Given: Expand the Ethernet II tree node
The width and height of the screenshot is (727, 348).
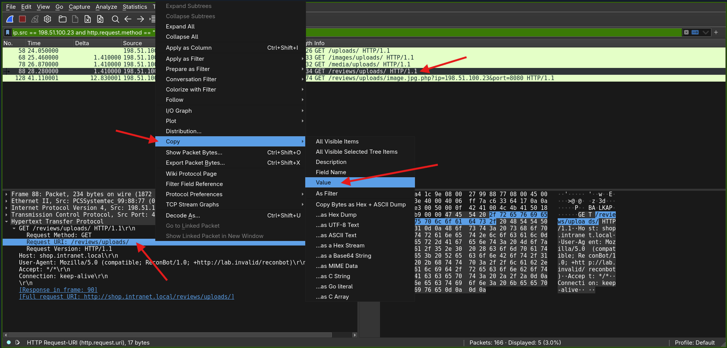Looking at the screenshot, I should (x=6, y=201).
